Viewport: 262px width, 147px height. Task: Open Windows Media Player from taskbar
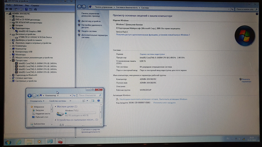pyautogui.click(x=39, y=142)
